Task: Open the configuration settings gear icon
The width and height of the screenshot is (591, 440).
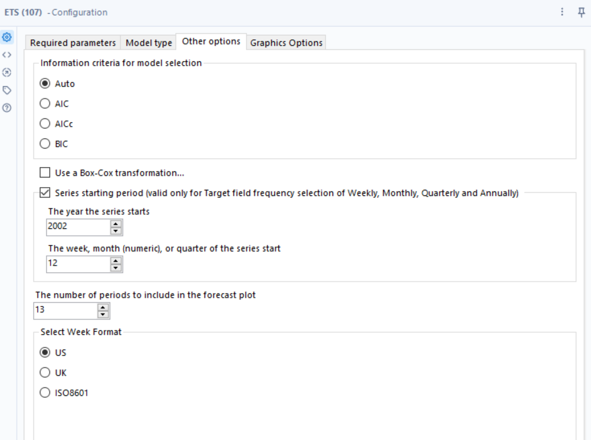Action: coord(7,37)
